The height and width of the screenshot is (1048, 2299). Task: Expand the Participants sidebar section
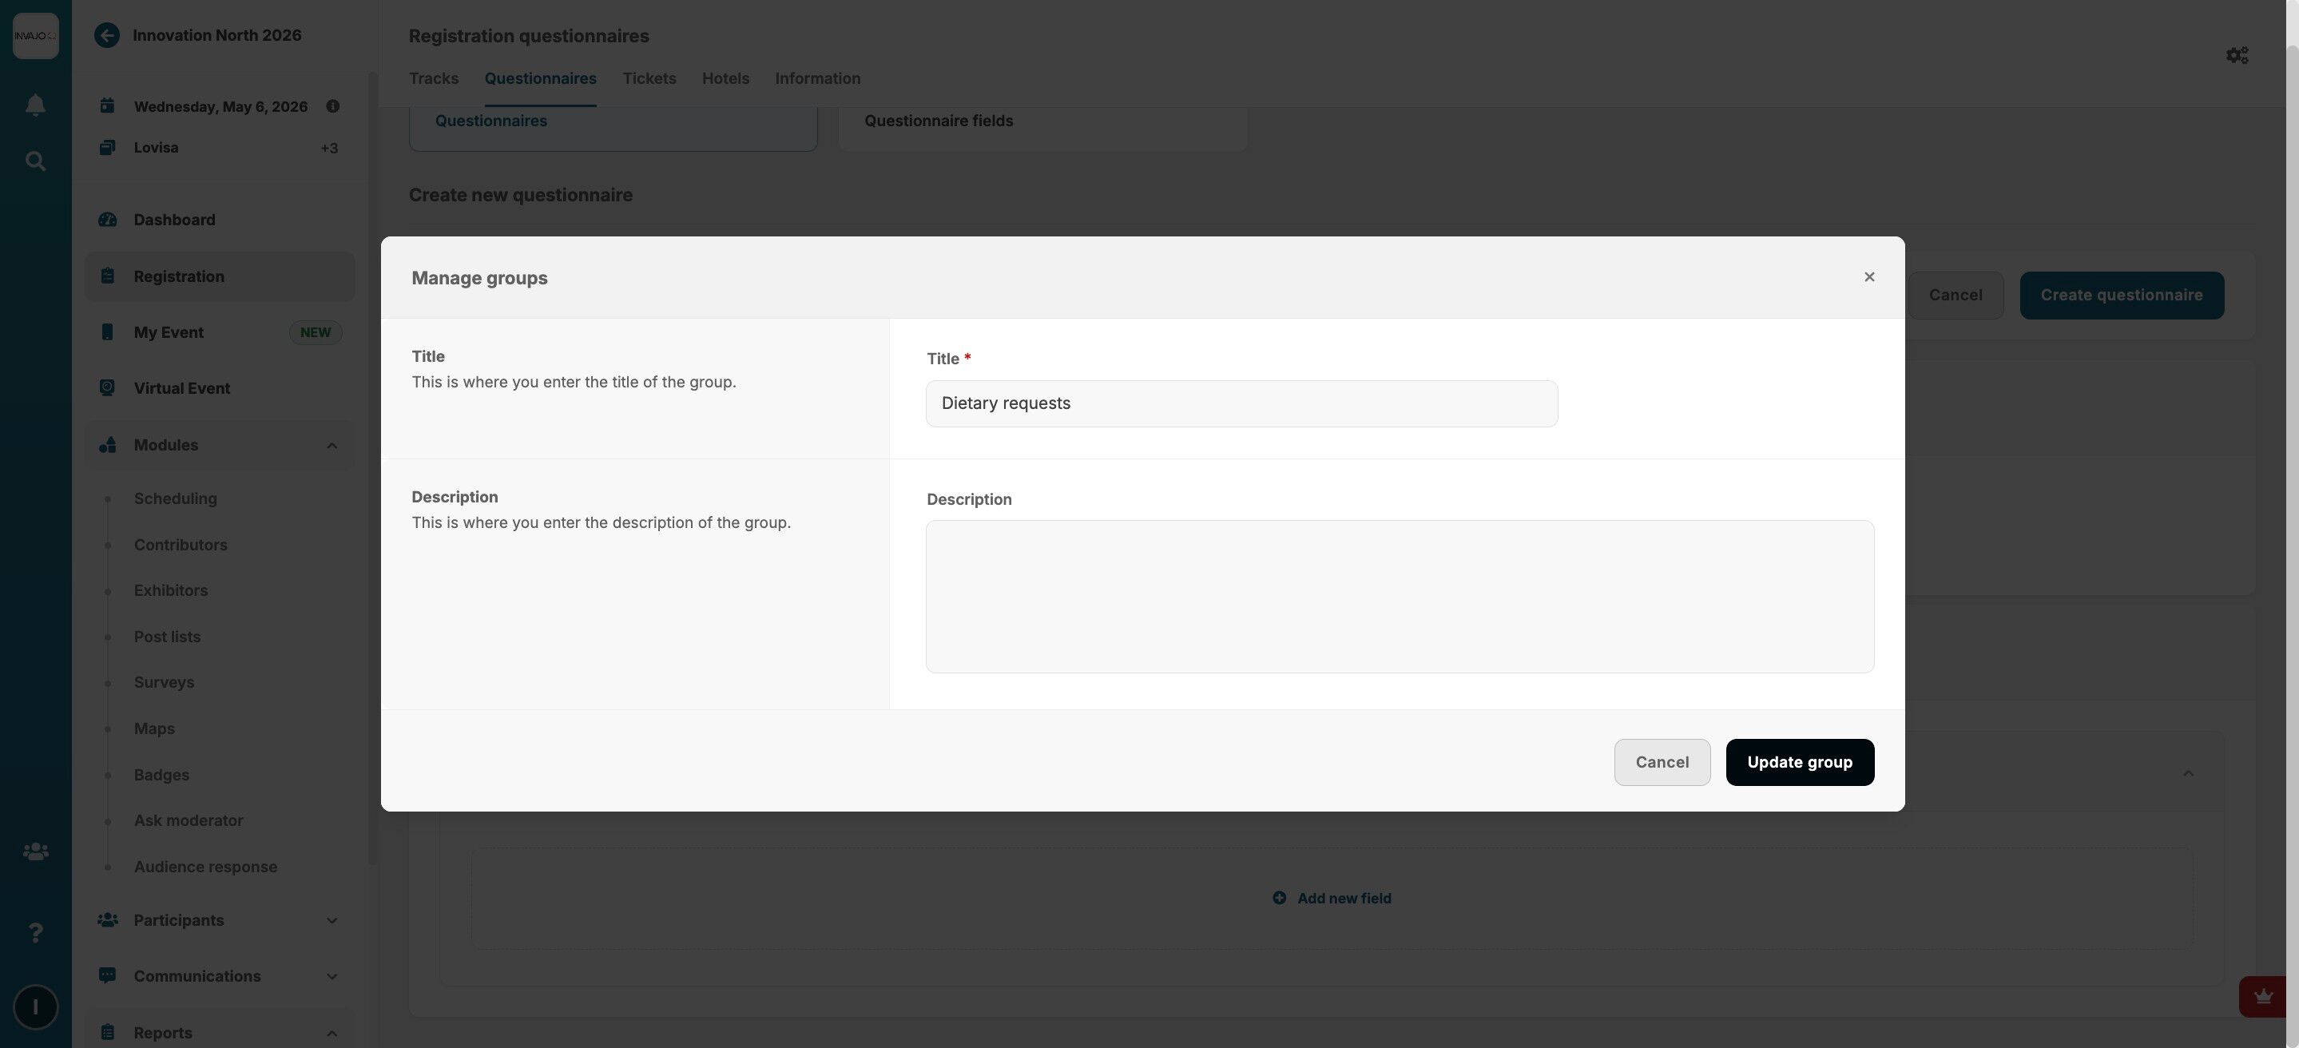click(331, 920)
